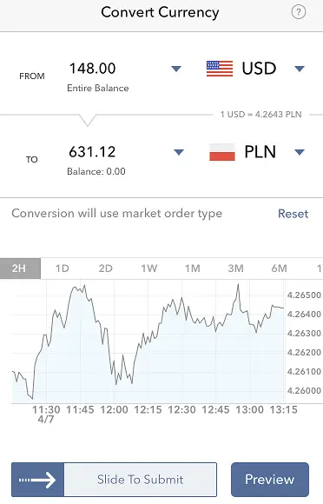
Task: Show the 1W chart range
Action: pos(149,269)
